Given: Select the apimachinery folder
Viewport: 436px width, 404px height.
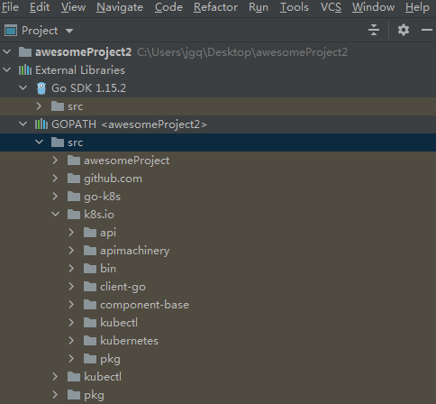Looking at the screenshot, I should point(134,251).
